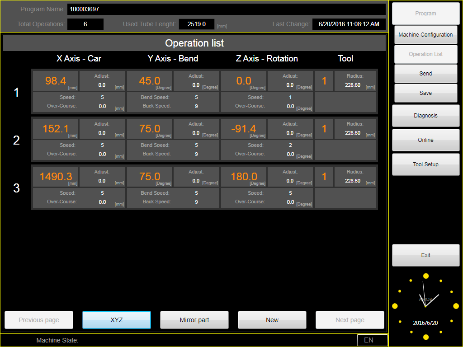Edit the Used Tube Length value
This screenshot has height=347, width=463.
pyautogui.click(x=197, y=24)
